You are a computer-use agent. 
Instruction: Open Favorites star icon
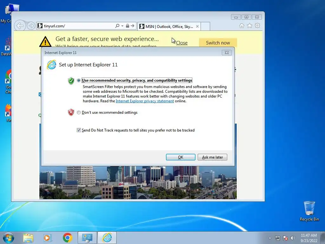pos(249,25)
